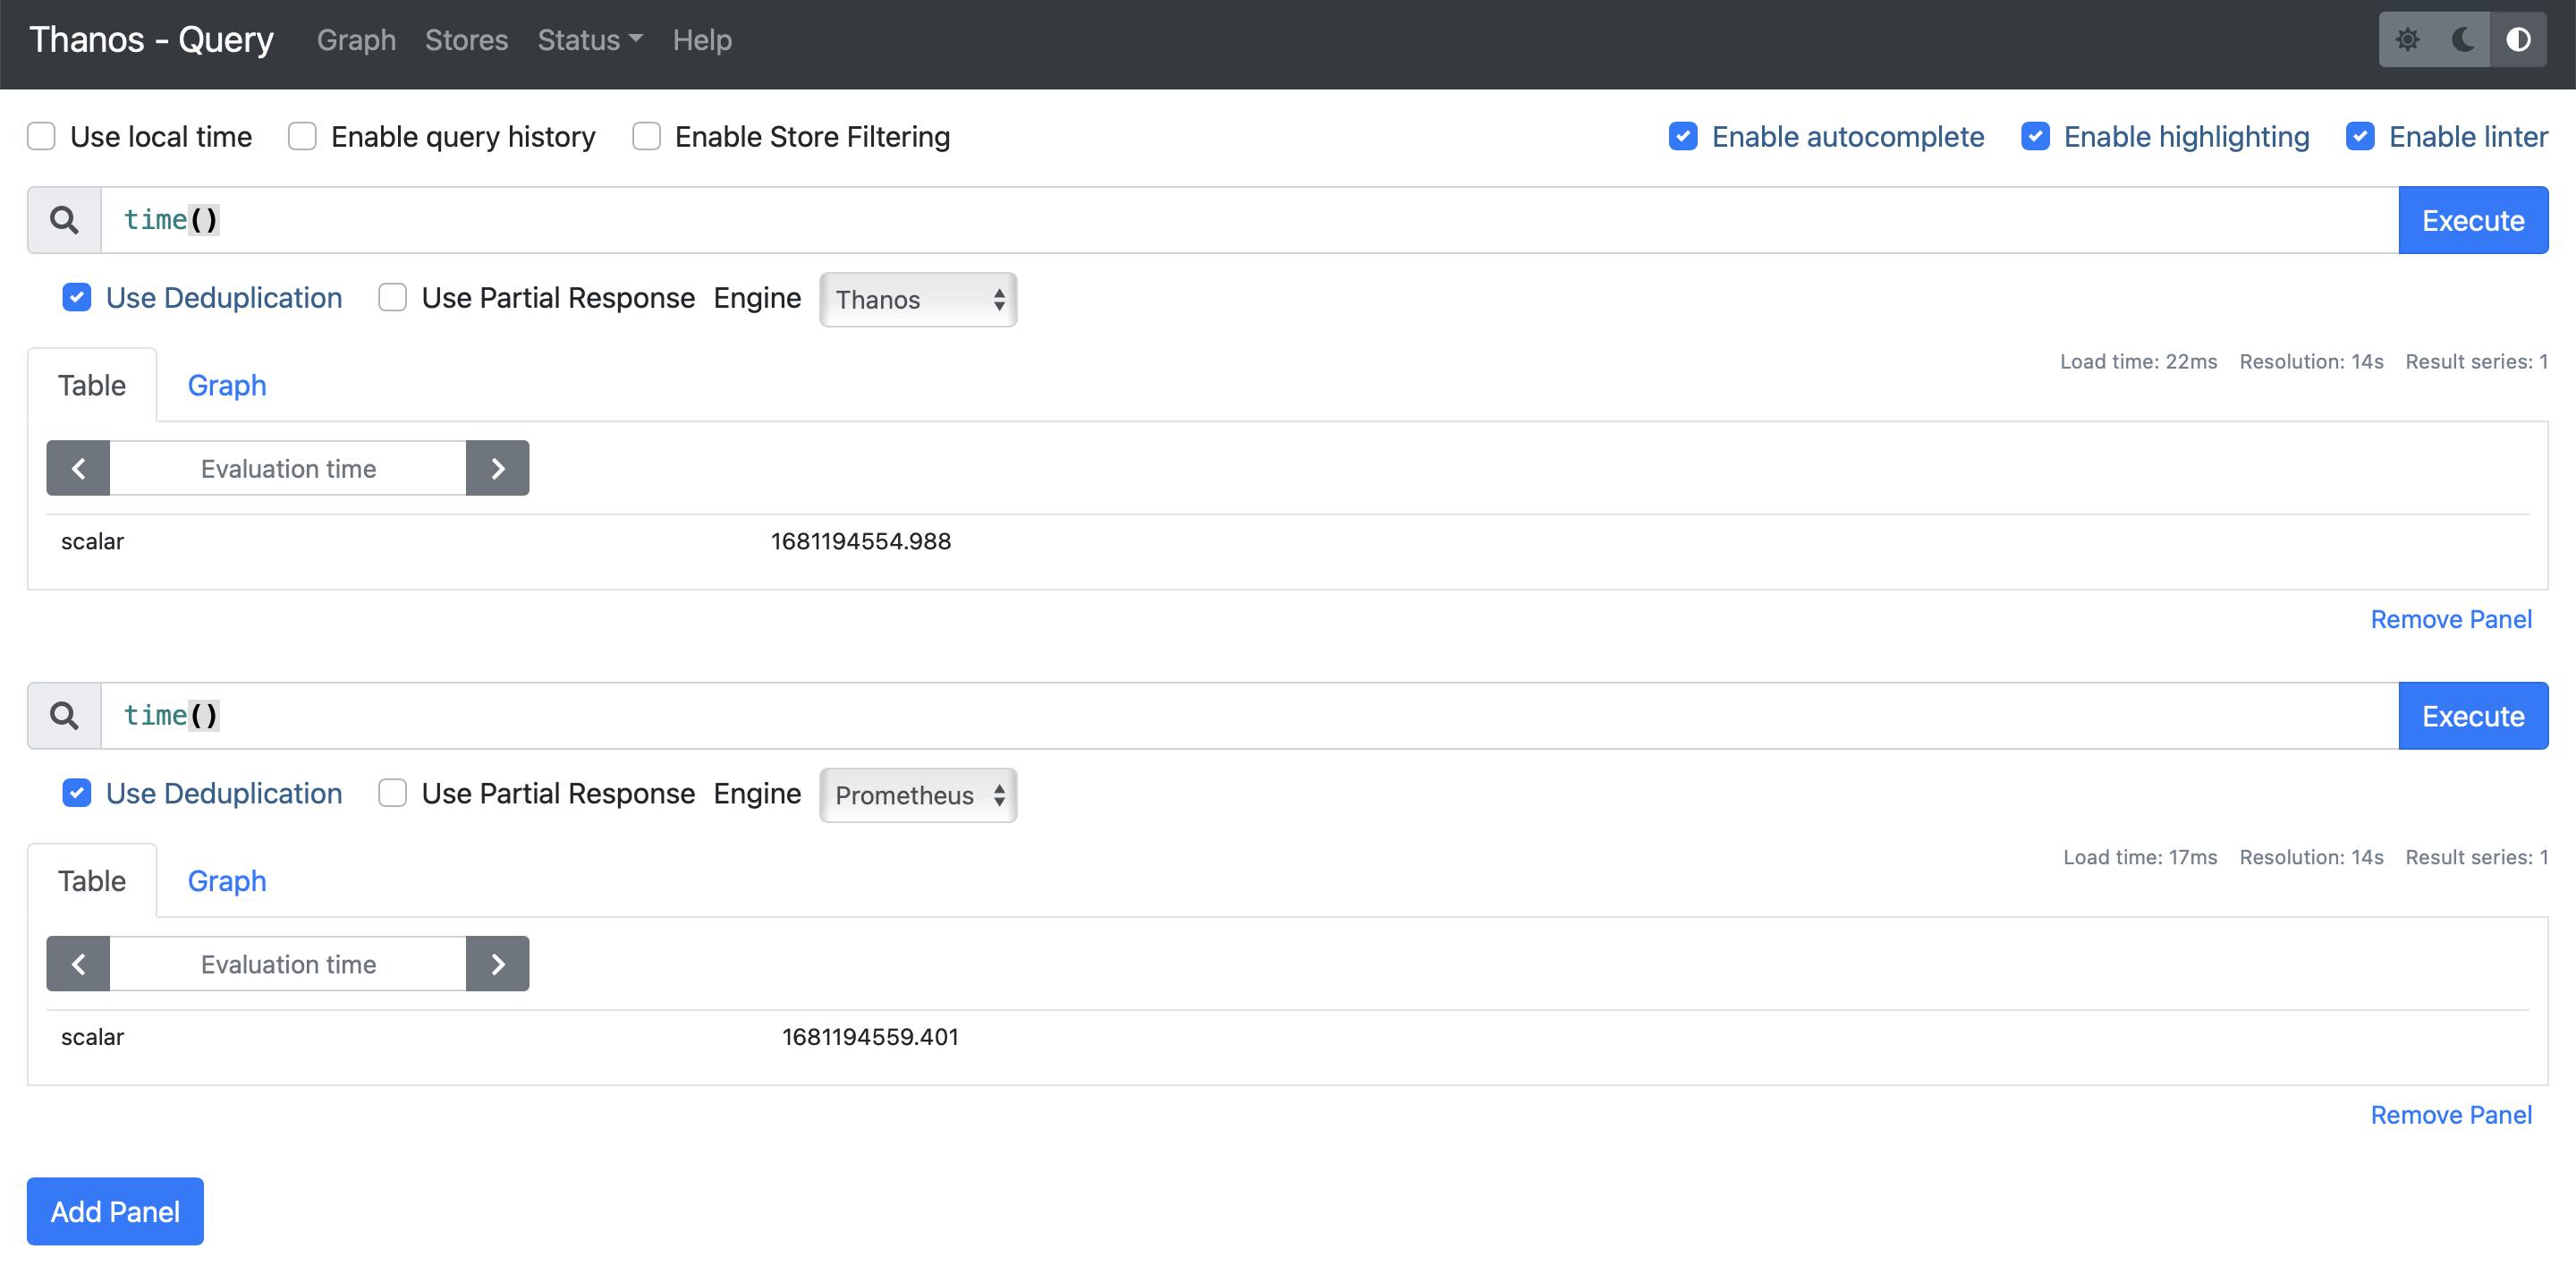This screenshot has width=2576, height=1283.
Task: Click Load time: 17ms stat
Action: click(2140, 858)
